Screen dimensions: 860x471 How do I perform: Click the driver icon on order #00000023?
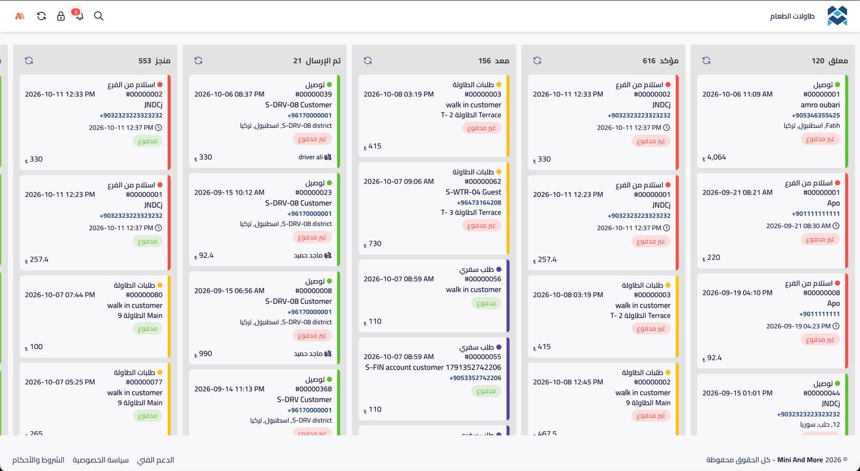(x=328, y=255)
